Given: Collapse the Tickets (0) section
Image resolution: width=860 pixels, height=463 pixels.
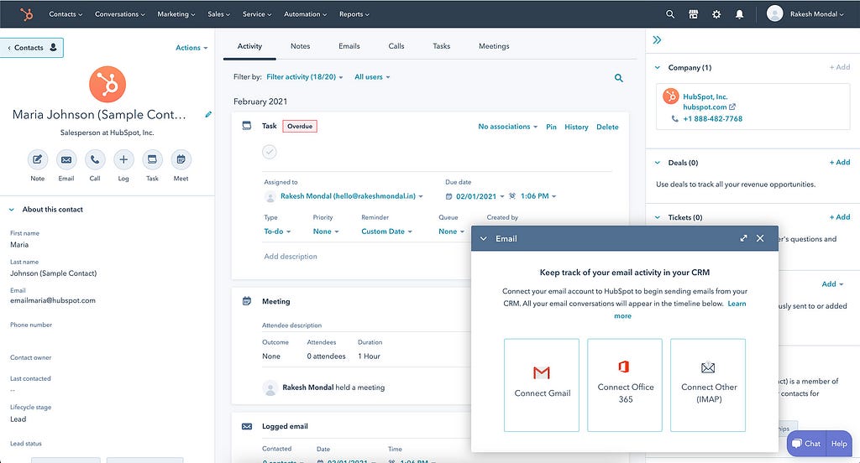Looking at the screenshot, I should (x=657, y=217).
